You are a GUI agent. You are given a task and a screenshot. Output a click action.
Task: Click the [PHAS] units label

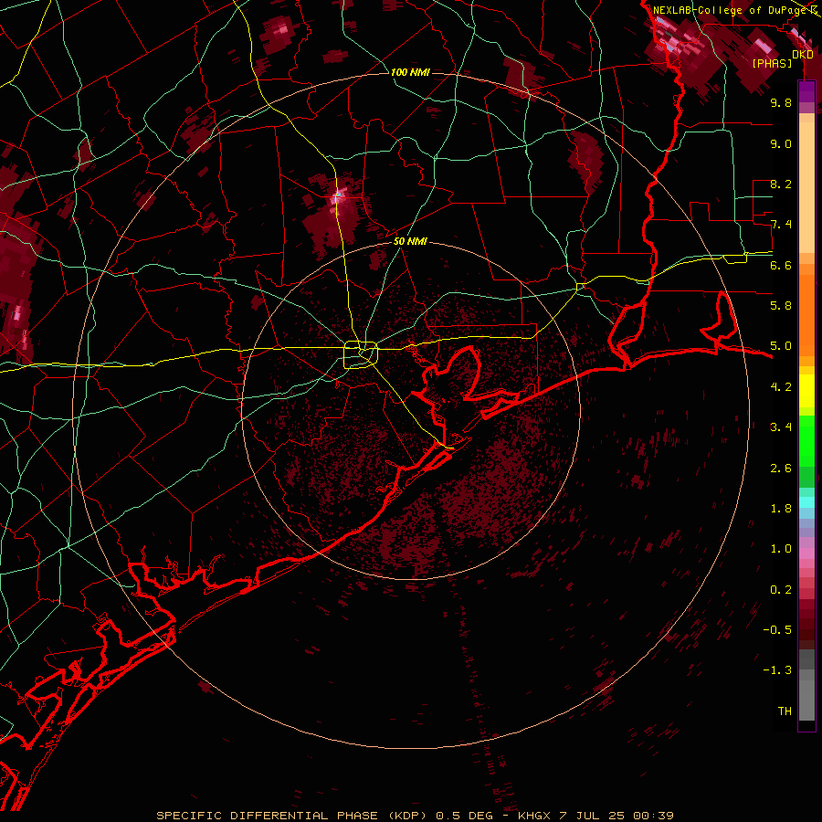pyautogui.click(x=772, y=63)
